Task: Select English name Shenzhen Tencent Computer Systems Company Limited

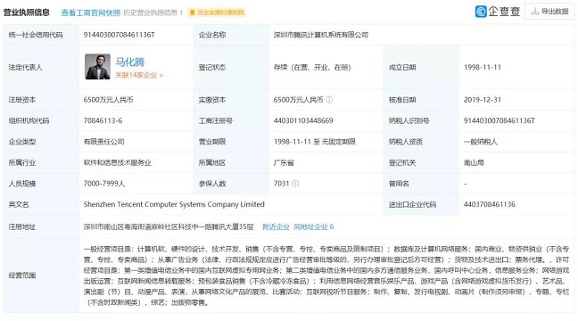Action: click(x=174, y=204)
